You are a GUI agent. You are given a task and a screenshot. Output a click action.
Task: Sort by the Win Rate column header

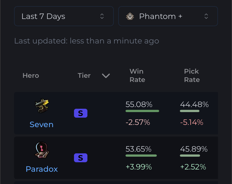point(137,76)
